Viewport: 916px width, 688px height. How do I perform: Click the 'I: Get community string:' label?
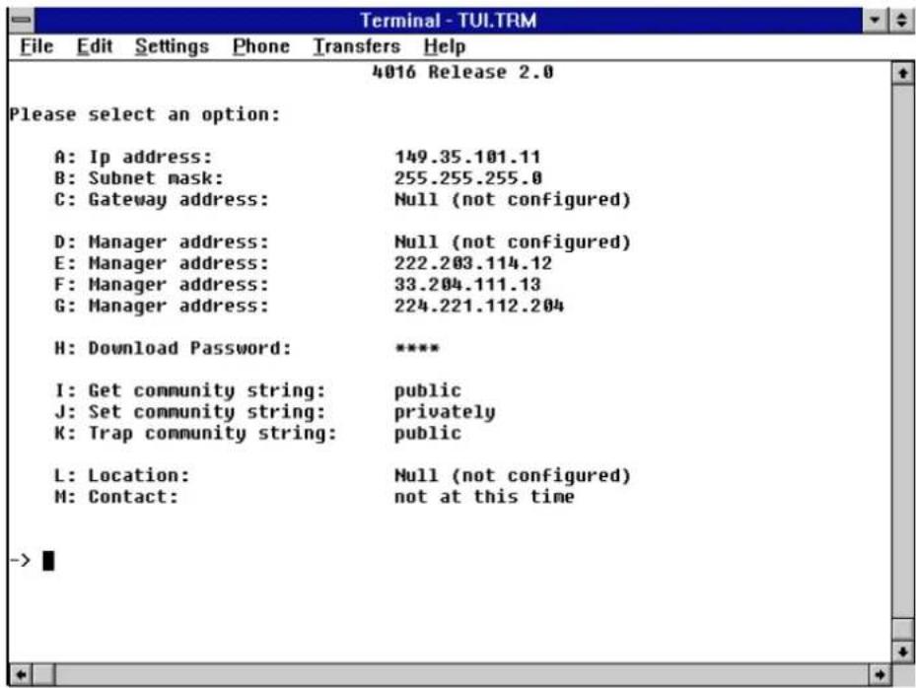coord(189,390)
